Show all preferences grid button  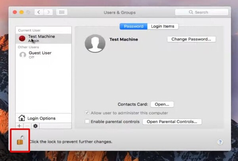click(62, 12)
